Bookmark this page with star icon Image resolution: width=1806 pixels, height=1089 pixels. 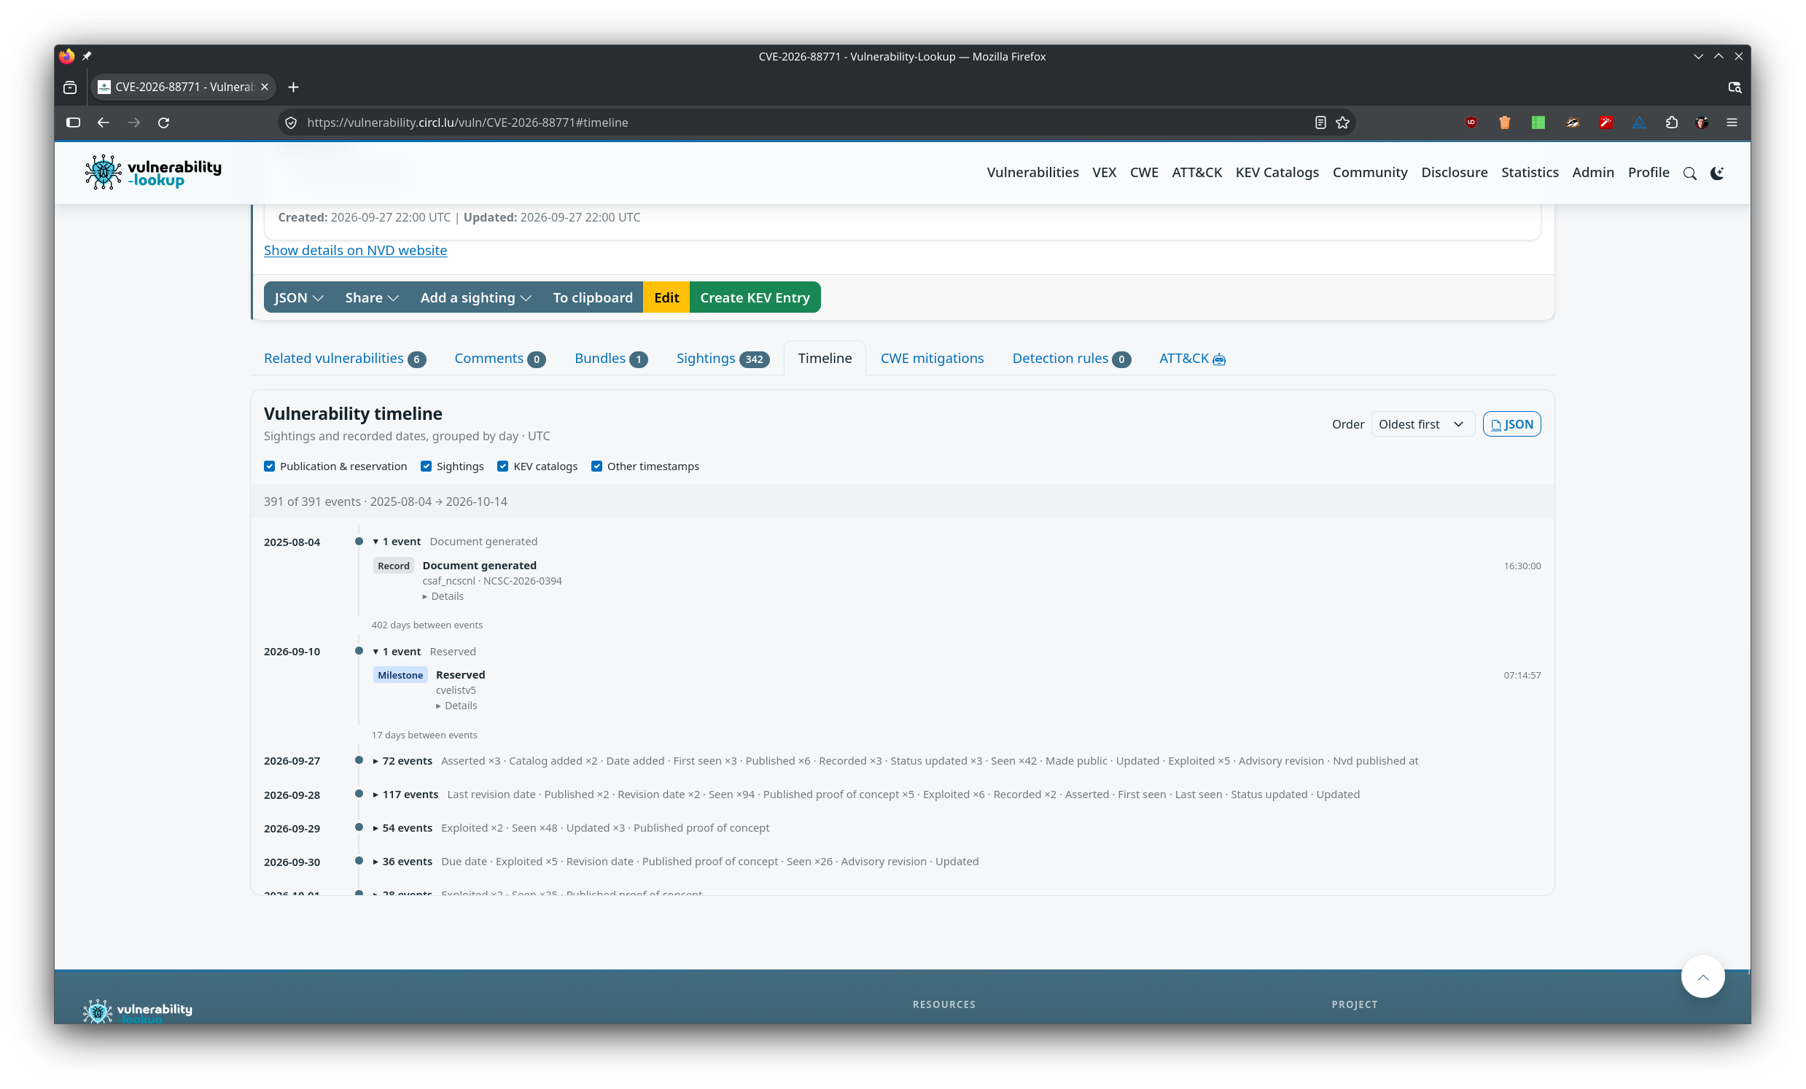click(1342, 122)
